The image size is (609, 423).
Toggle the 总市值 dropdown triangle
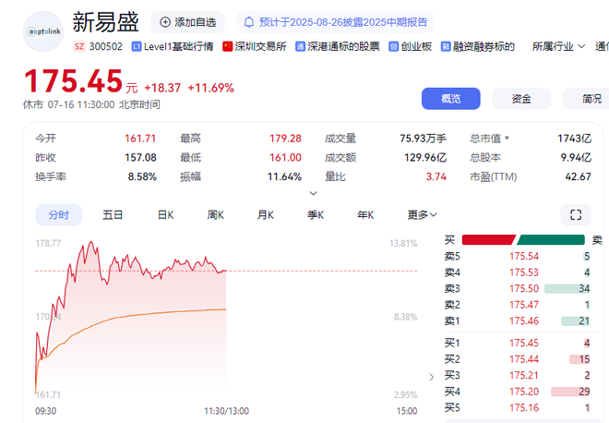point(506,139)
